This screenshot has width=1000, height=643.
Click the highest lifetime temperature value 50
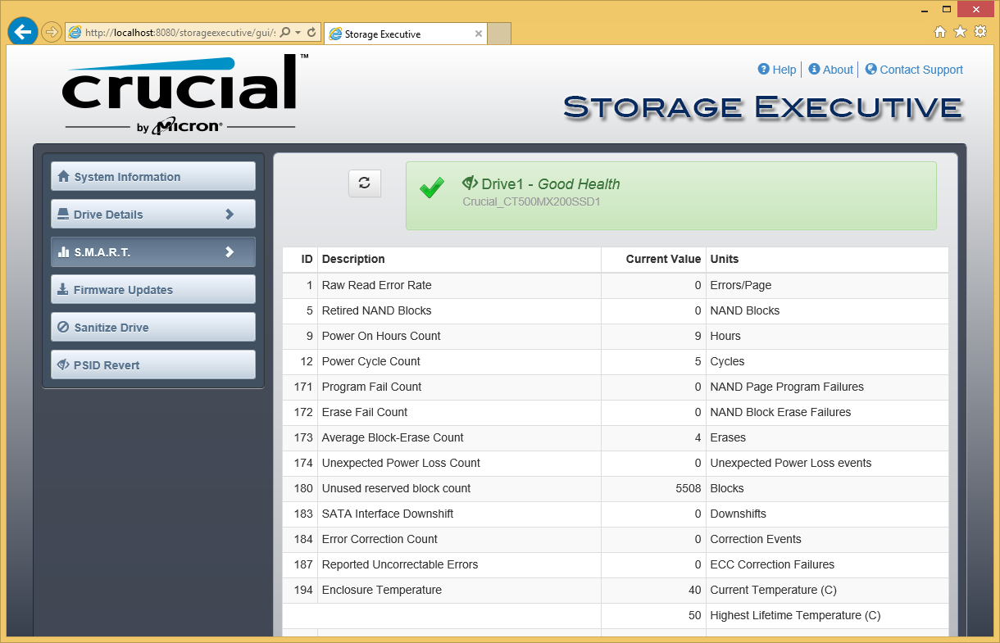coord(695,615)
